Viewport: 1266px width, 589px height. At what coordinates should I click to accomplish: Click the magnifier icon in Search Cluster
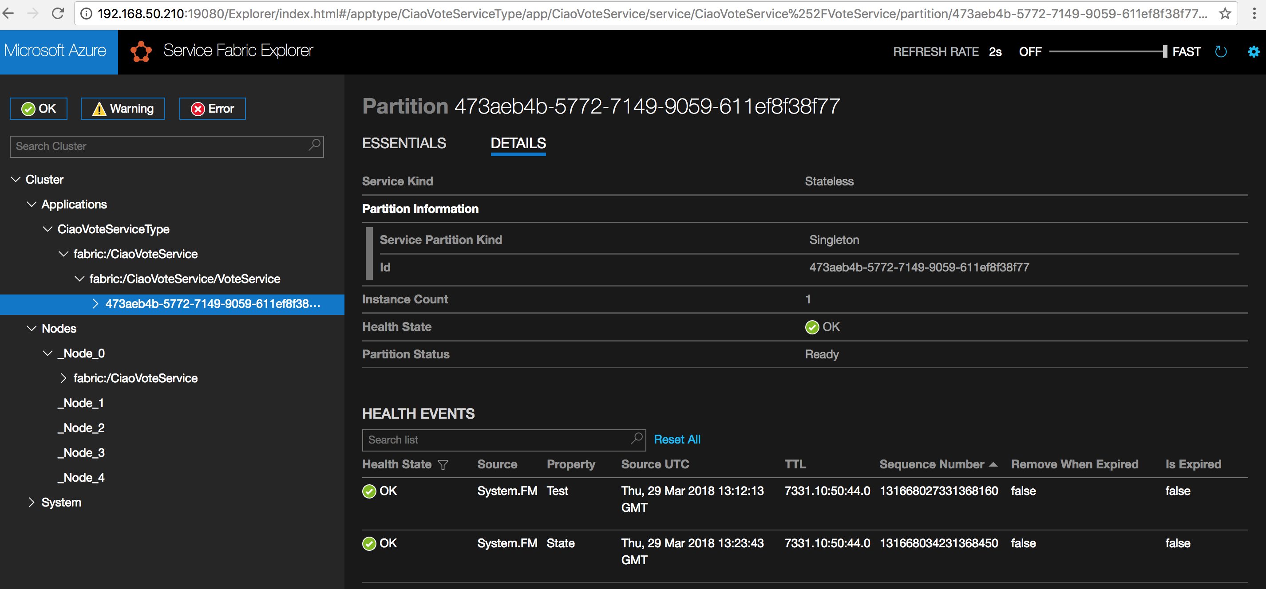[315, 145]
